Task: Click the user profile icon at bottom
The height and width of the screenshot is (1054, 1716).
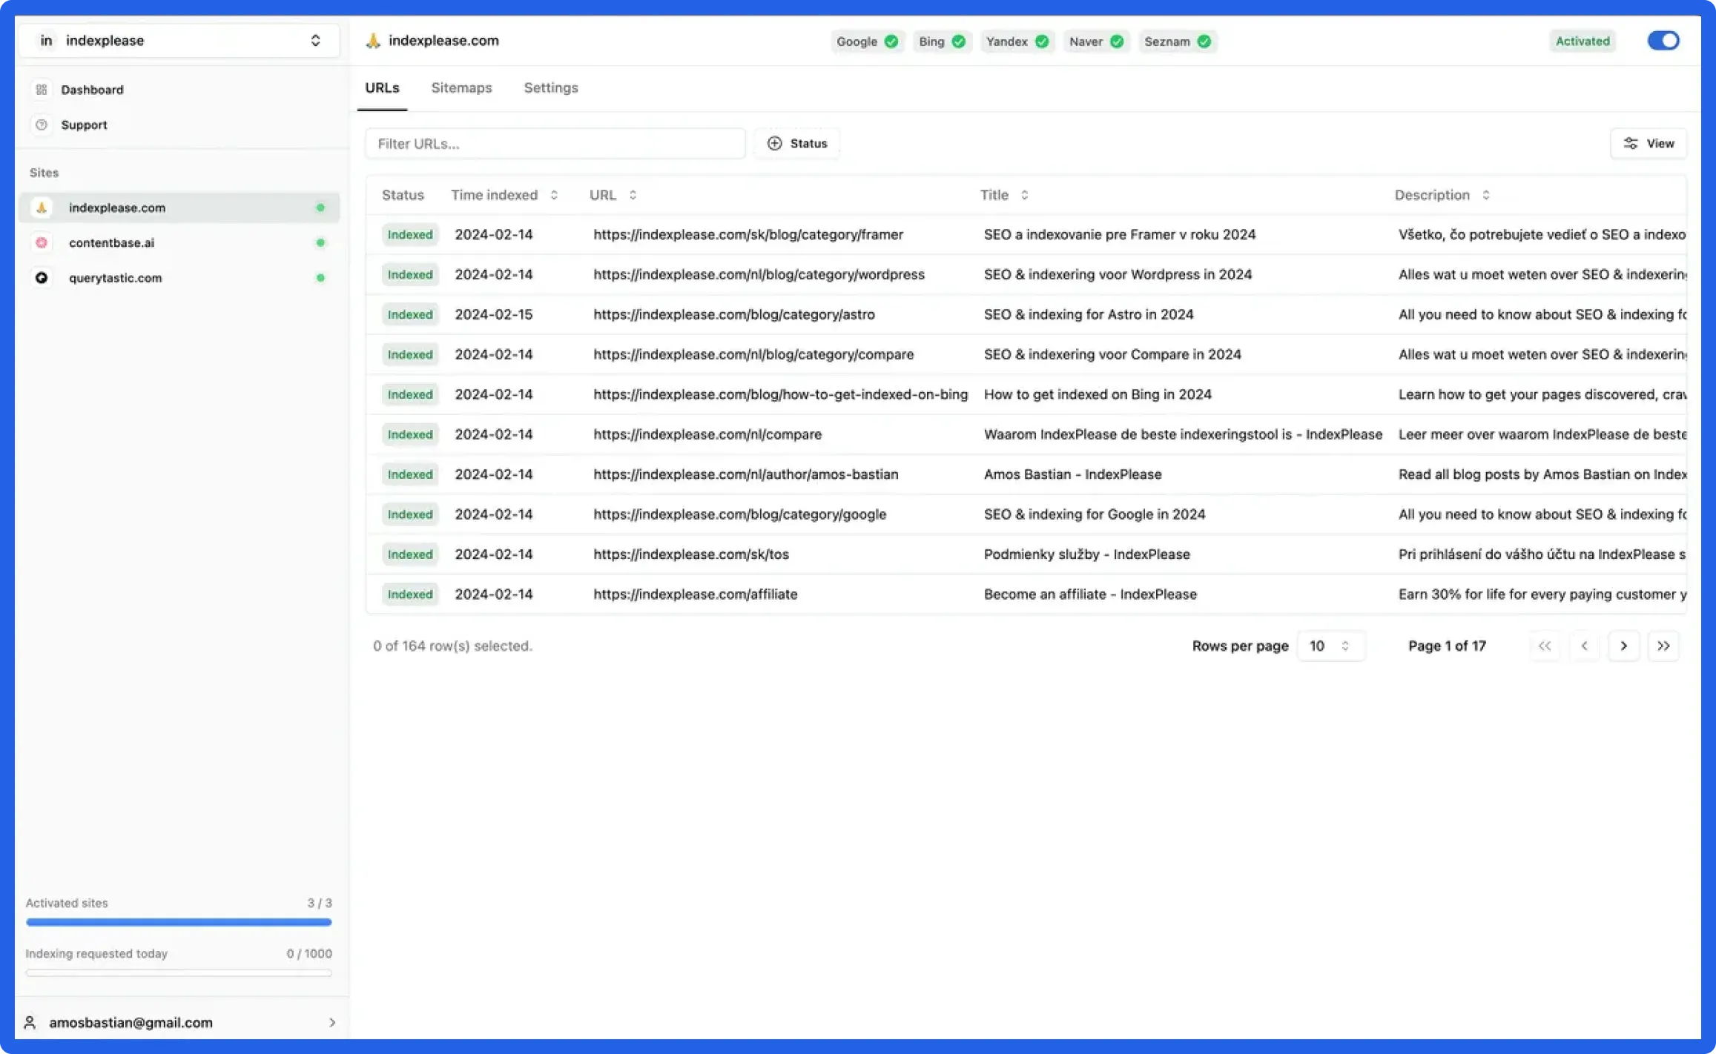Action: (x=30, y=1022)
